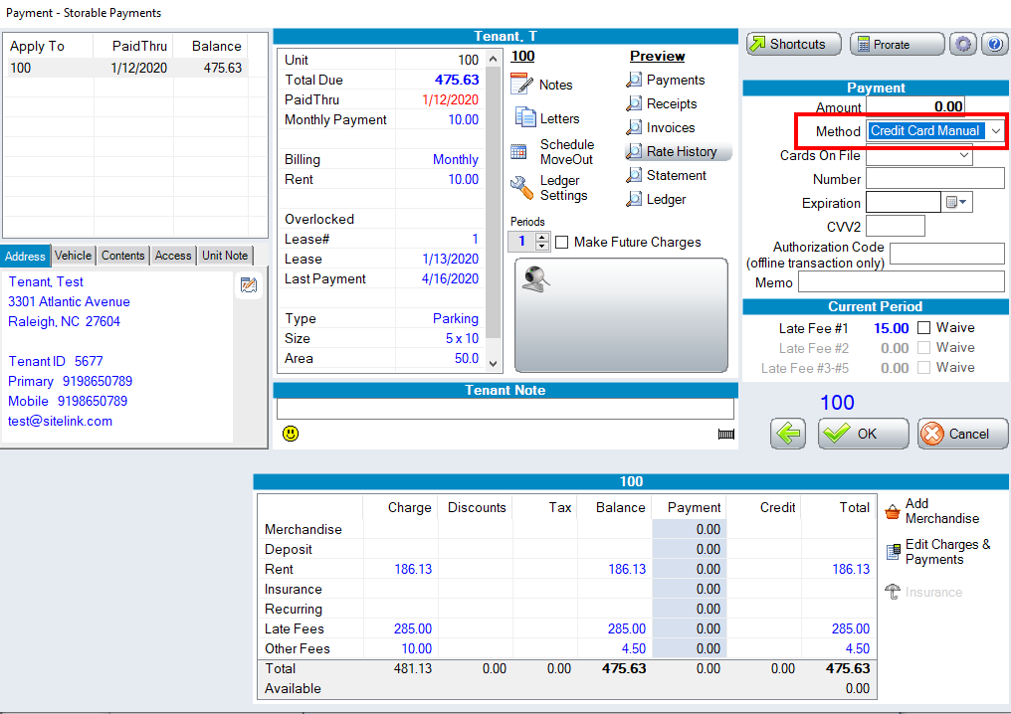The height and width of the screenshot is (714, 1011).
Task: Open the Prorate calculator
Action: point(897,45)
